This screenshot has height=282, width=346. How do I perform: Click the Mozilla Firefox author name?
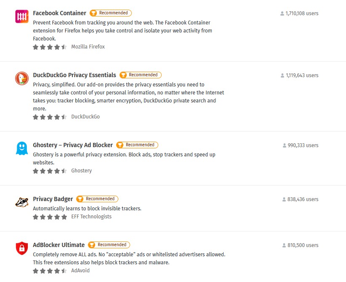[x=88, y=47]
